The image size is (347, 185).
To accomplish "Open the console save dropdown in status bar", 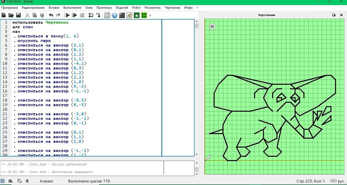I will click(10, 181).
